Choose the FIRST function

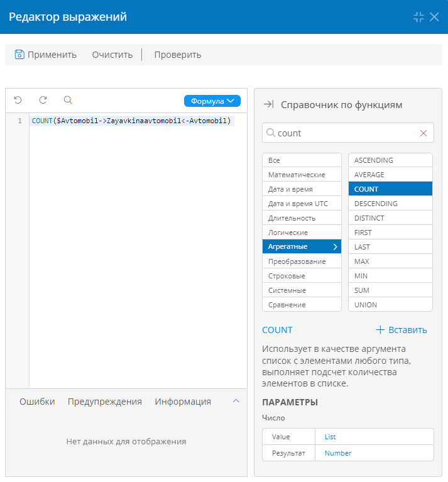click(x=390, y=233)
